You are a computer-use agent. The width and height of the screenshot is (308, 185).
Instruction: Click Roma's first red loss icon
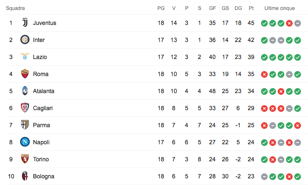(264, 74)
